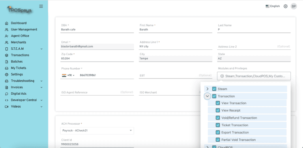Open Agent Office page
Screen dimensions: 303x148
pyautogui.click(x=20, y=36)
